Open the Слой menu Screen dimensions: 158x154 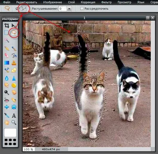(71, 2)
